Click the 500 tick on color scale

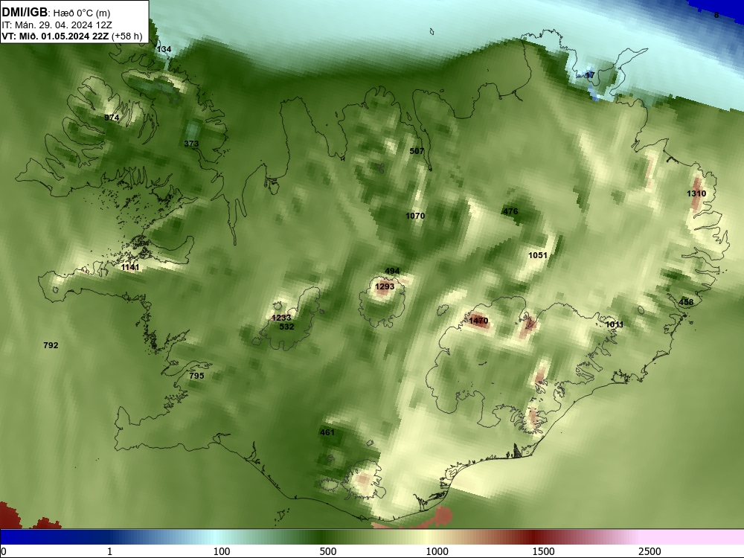coord(328,551)
